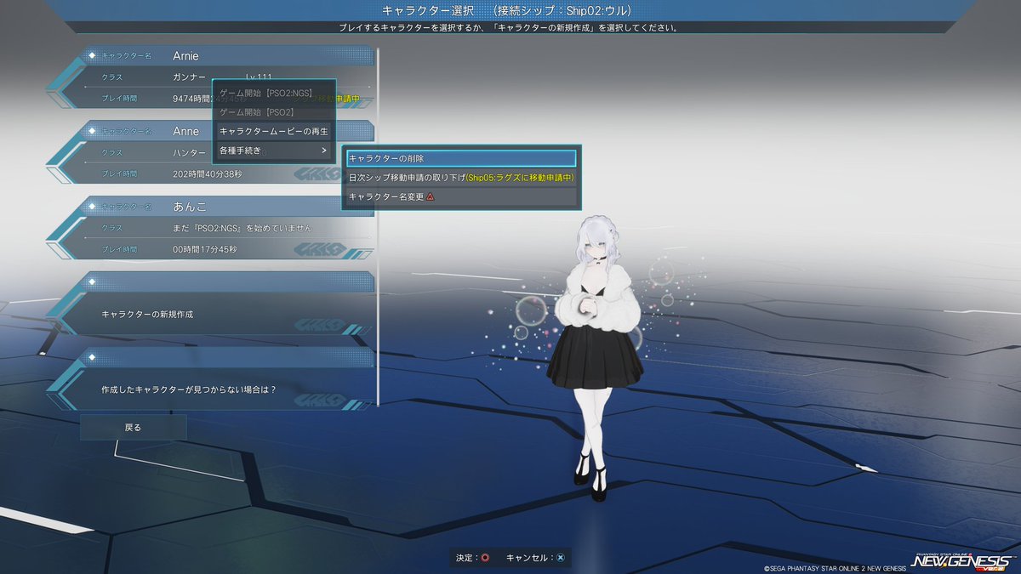Click the diamond icon on the help panel
Image resolution: width=1021 pixels, height=574 pixels.
pyautogui.click(x=91, y=357)
